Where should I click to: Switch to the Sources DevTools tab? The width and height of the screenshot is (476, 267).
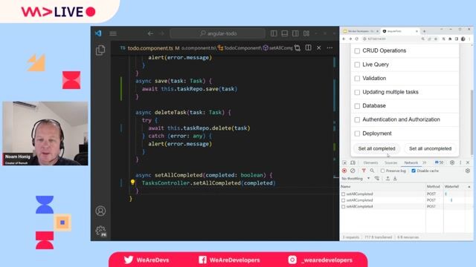tap(390, 163)
